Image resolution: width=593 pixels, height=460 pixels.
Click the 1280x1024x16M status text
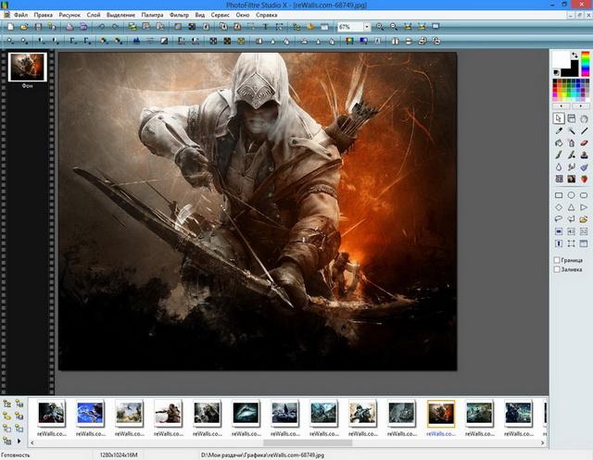119,455
